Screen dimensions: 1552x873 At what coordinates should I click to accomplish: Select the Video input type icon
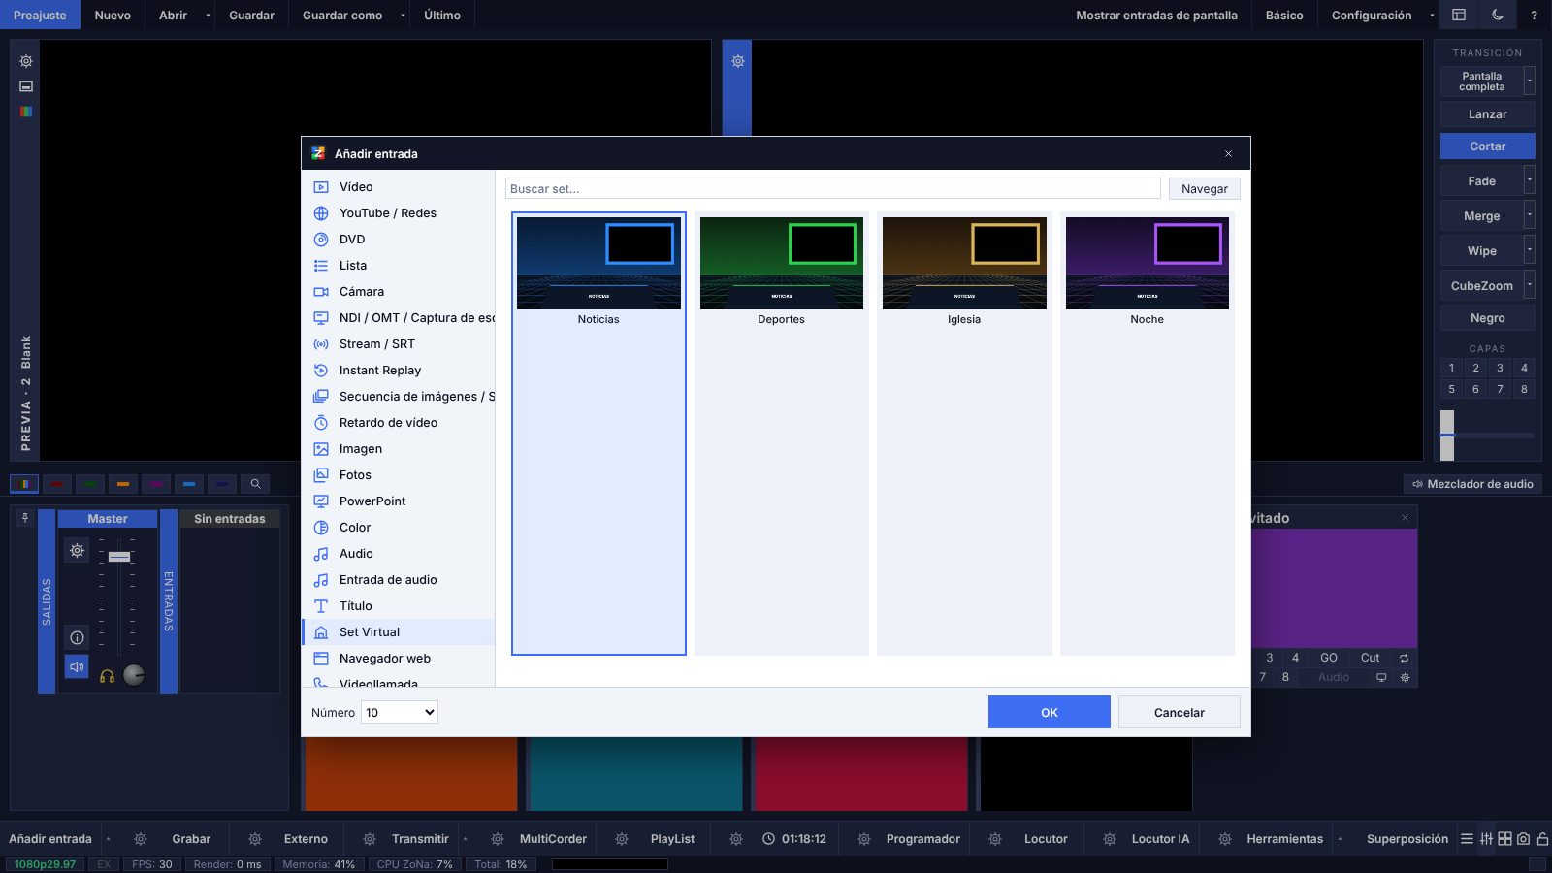tap(321, 187)
